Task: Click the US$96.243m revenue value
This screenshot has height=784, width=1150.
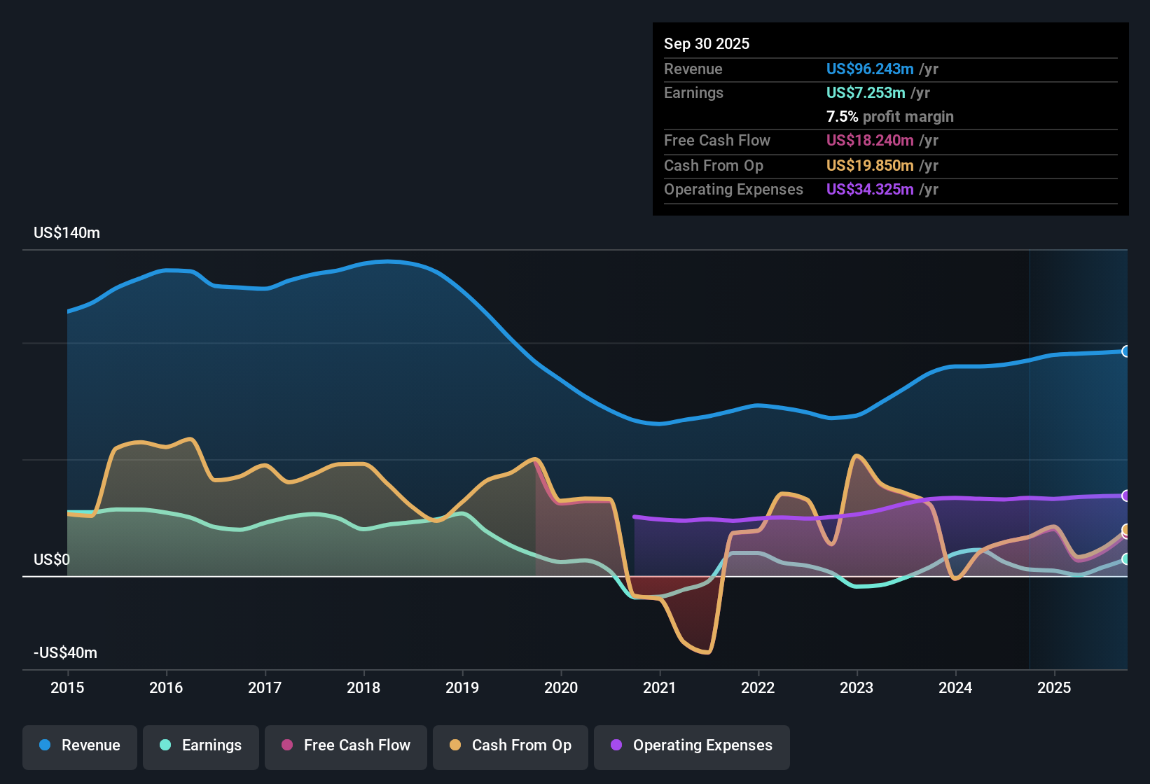Action: click(x=869, y=69)
